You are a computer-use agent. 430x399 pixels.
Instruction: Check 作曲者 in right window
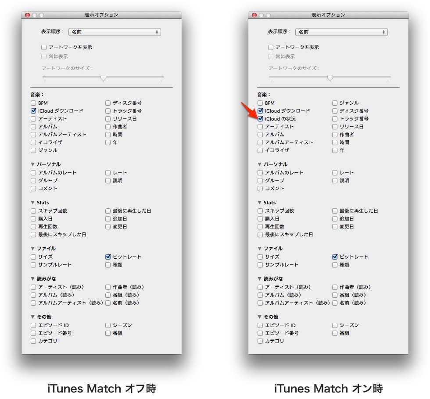pos(334,135)
